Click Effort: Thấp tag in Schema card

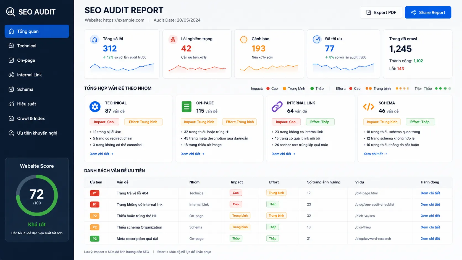(x=420, y=122)
